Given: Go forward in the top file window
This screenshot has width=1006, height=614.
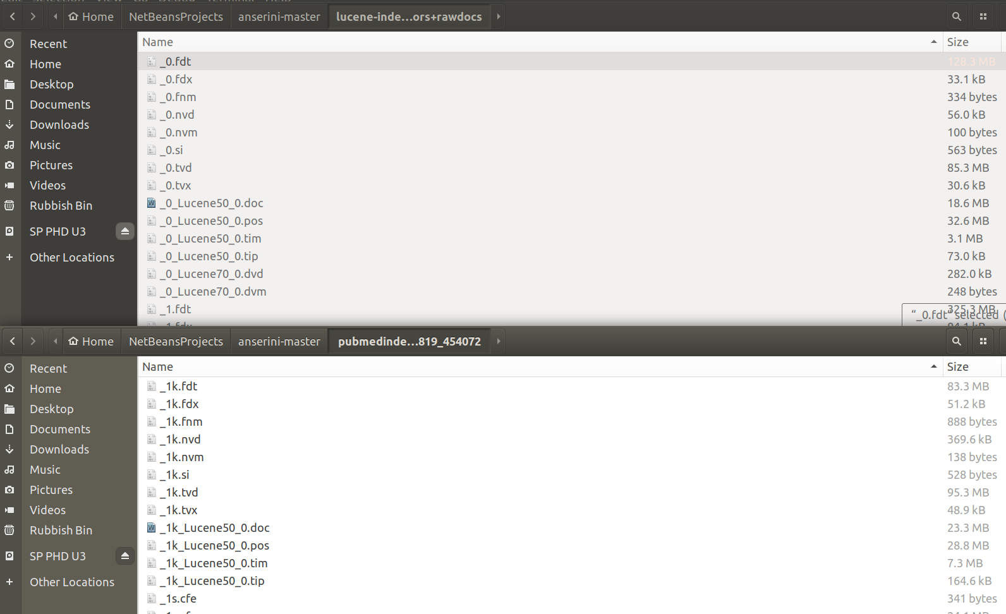Looking at the screenshot, I should [33, 16].
